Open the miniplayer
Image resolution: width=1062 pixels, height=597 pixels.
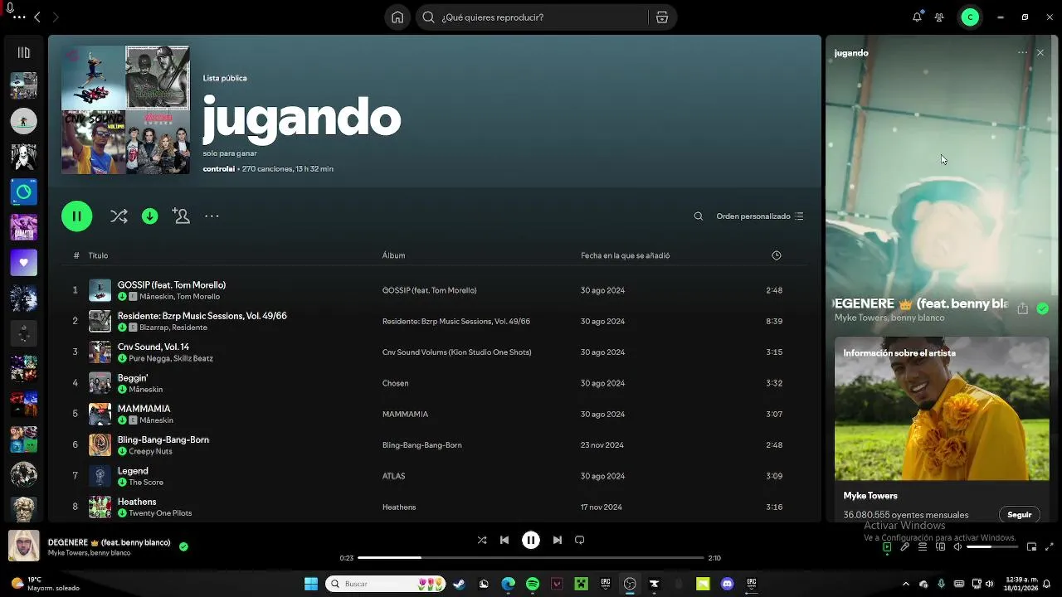[x=1031, y=547]
